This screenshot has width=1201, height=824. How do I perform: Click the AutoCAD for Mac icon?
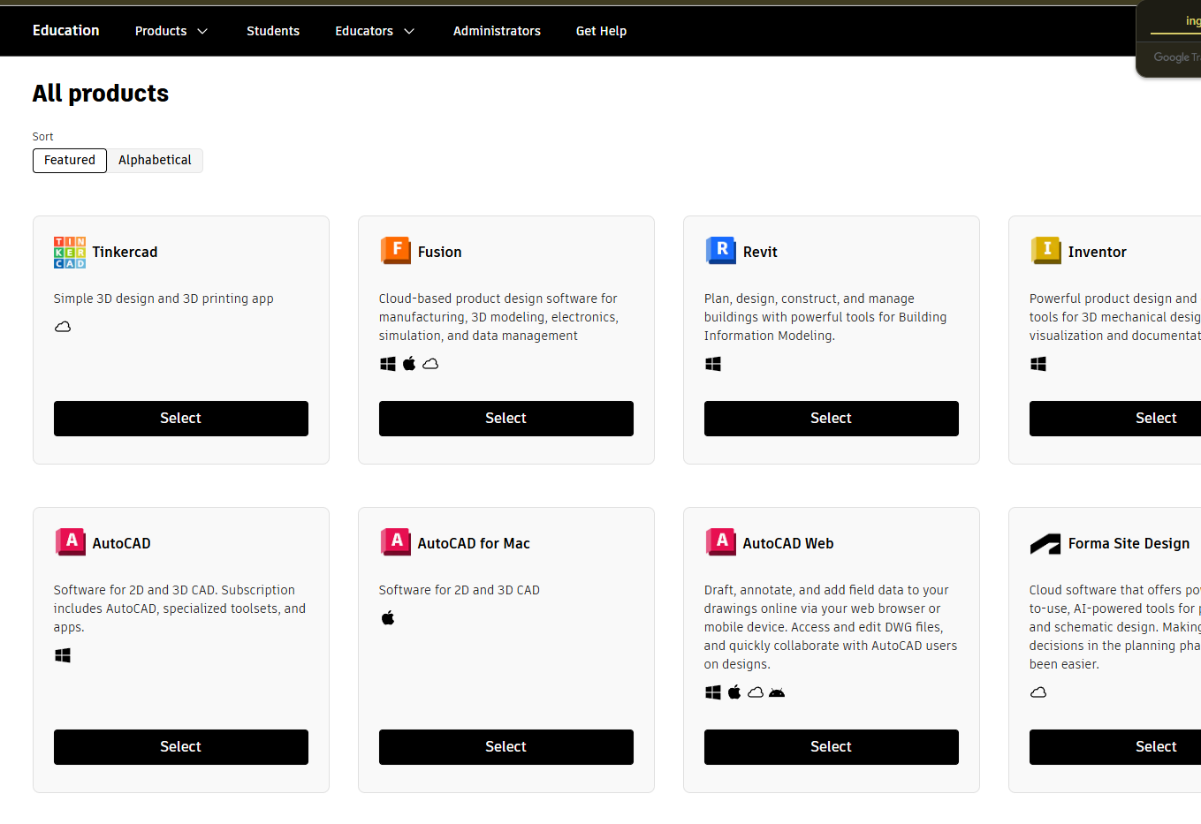click(395, 542)
